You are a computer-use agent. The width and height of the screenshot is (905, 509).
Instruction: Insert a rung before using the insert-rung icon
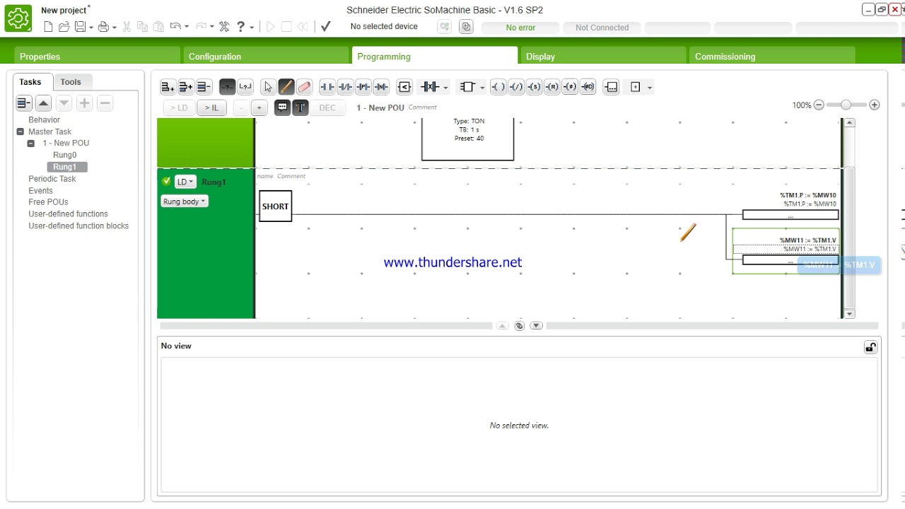pos(186,87)
